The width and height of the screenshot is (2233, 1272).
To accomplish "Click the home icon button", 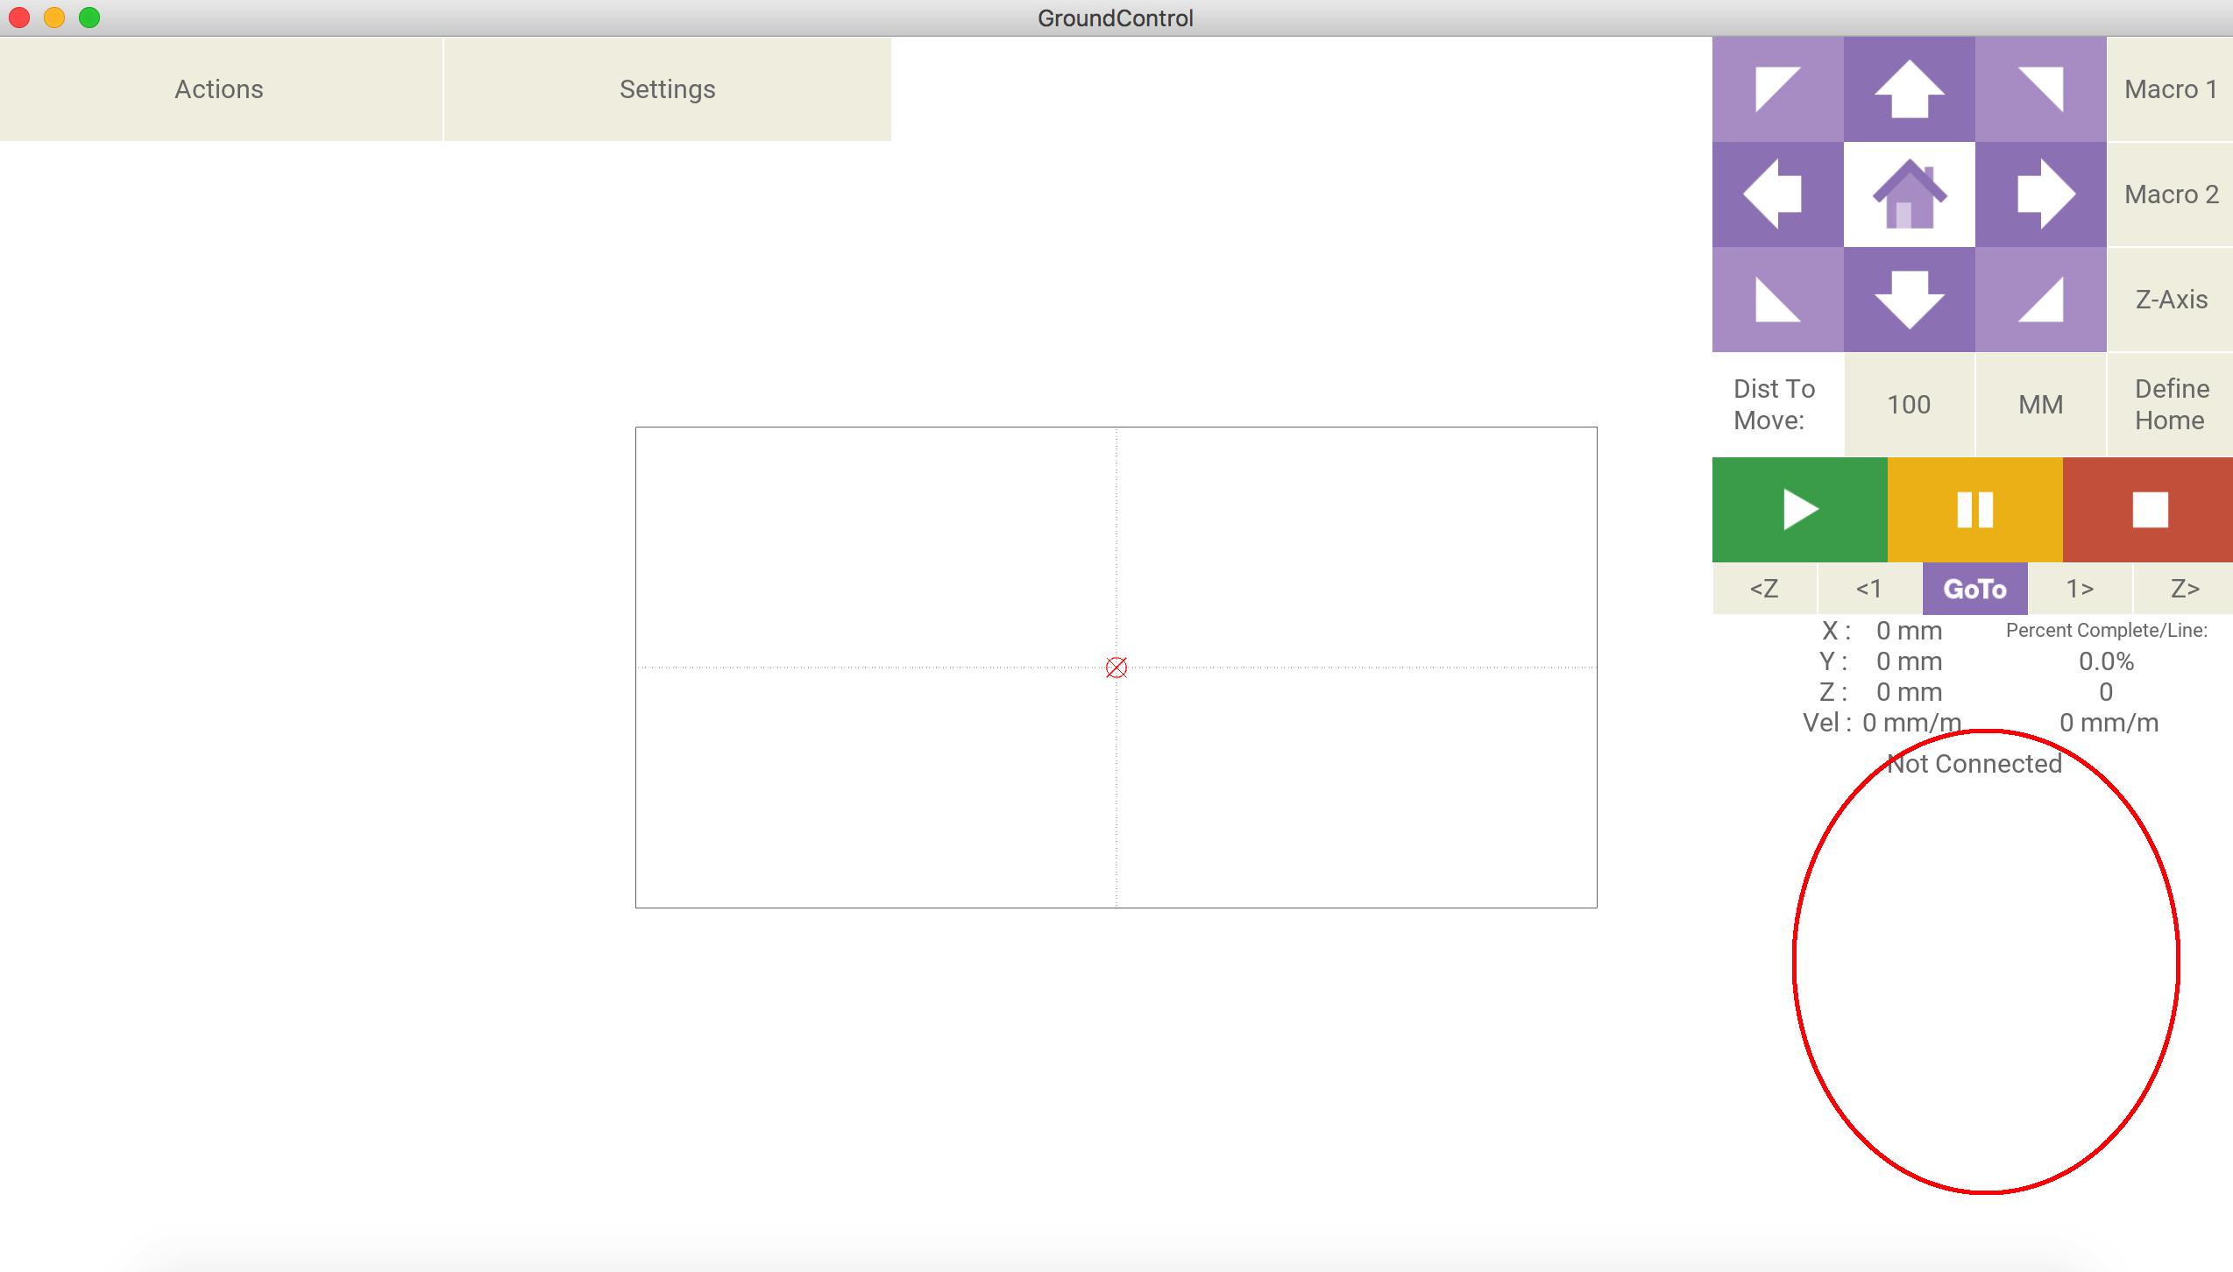I will [1909, 194].
